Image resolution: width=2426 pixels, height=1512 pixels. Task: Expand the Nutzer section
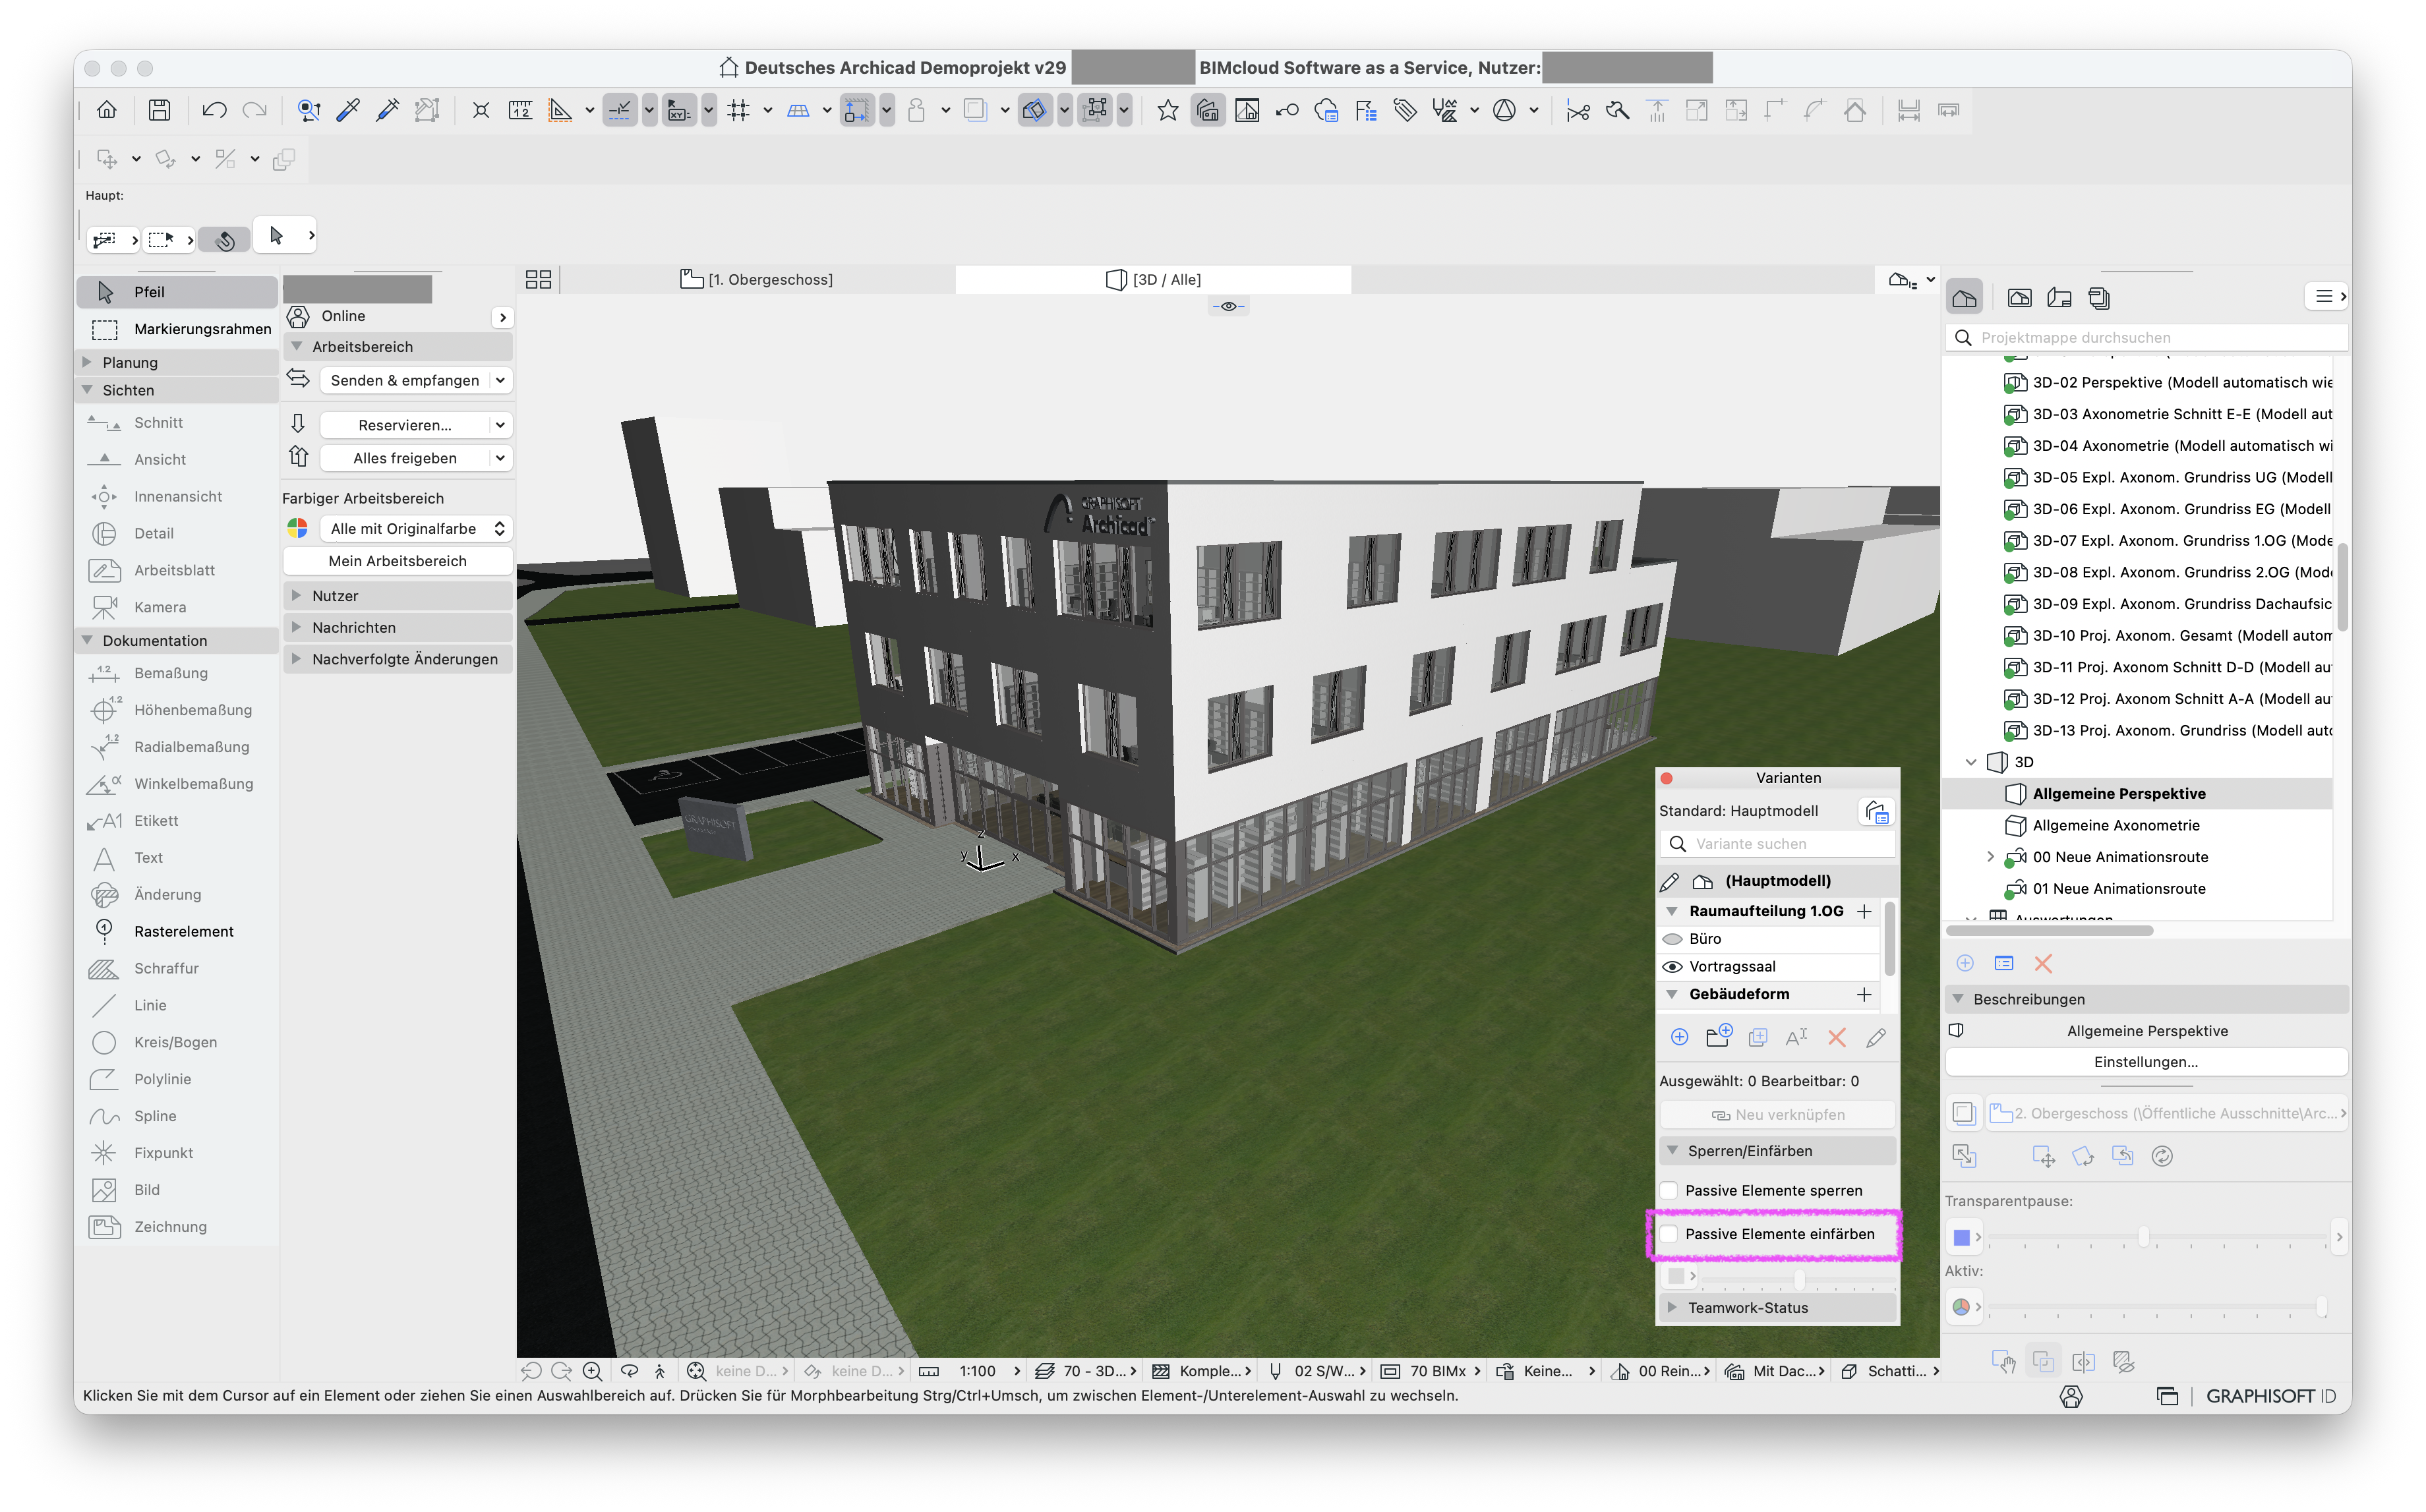coord(296,596)
